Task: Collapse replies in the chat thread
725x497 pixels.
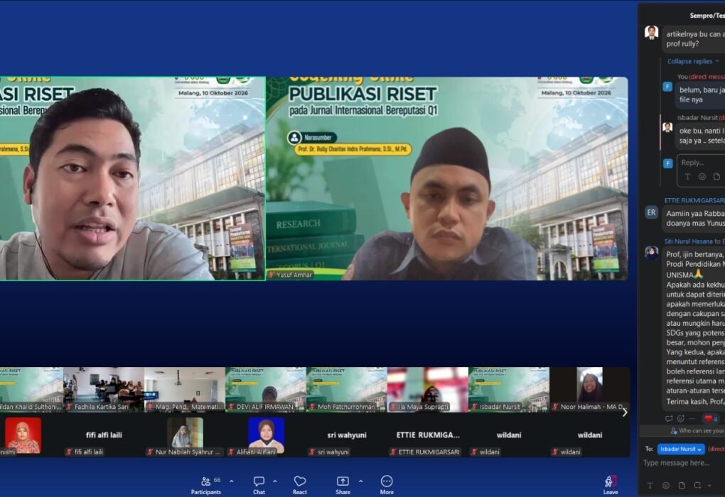Action: 693,62
